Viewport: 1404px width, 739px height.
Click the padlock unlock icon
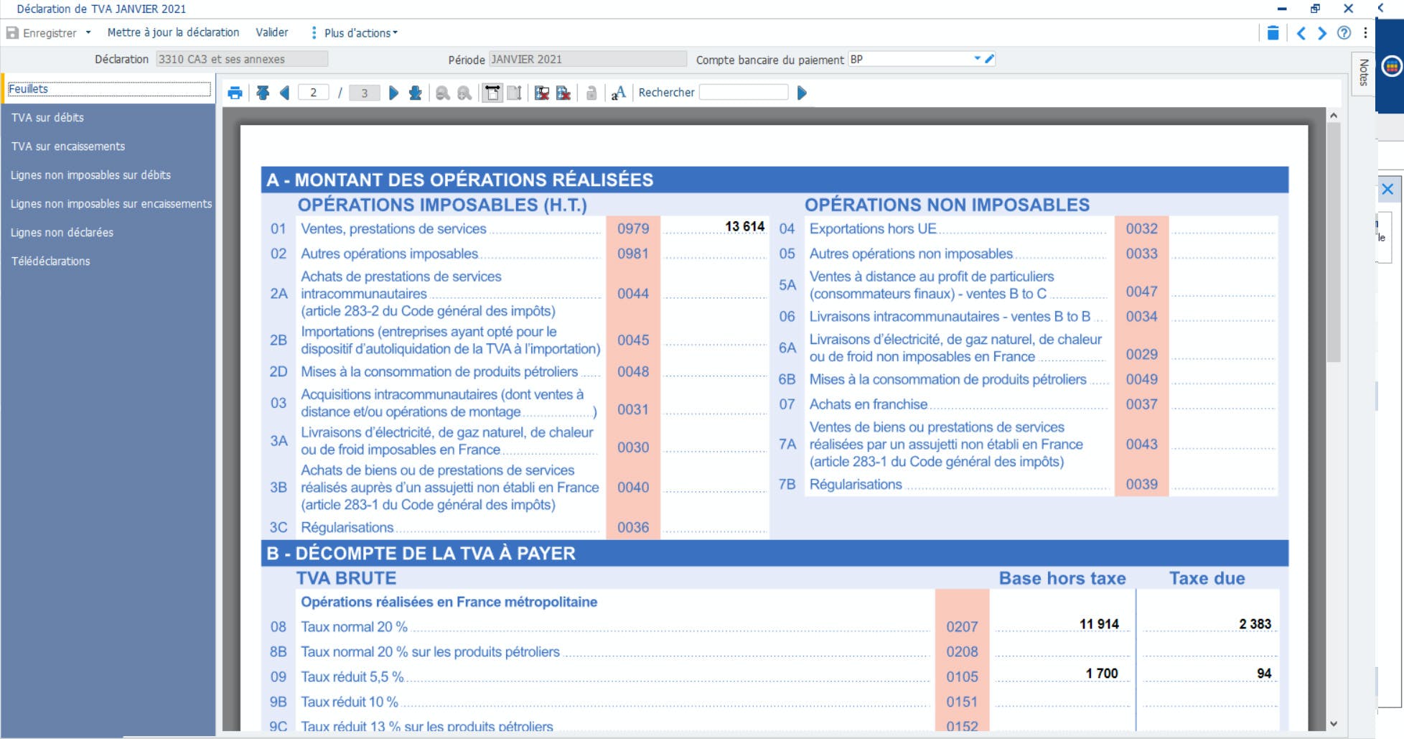tap(591, 93)
